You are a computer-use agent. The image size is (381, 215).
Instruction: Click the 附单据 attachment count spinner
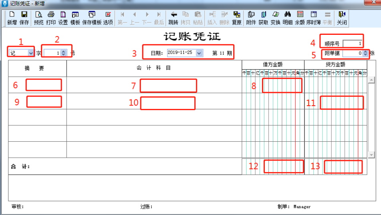tap(365, 53)
